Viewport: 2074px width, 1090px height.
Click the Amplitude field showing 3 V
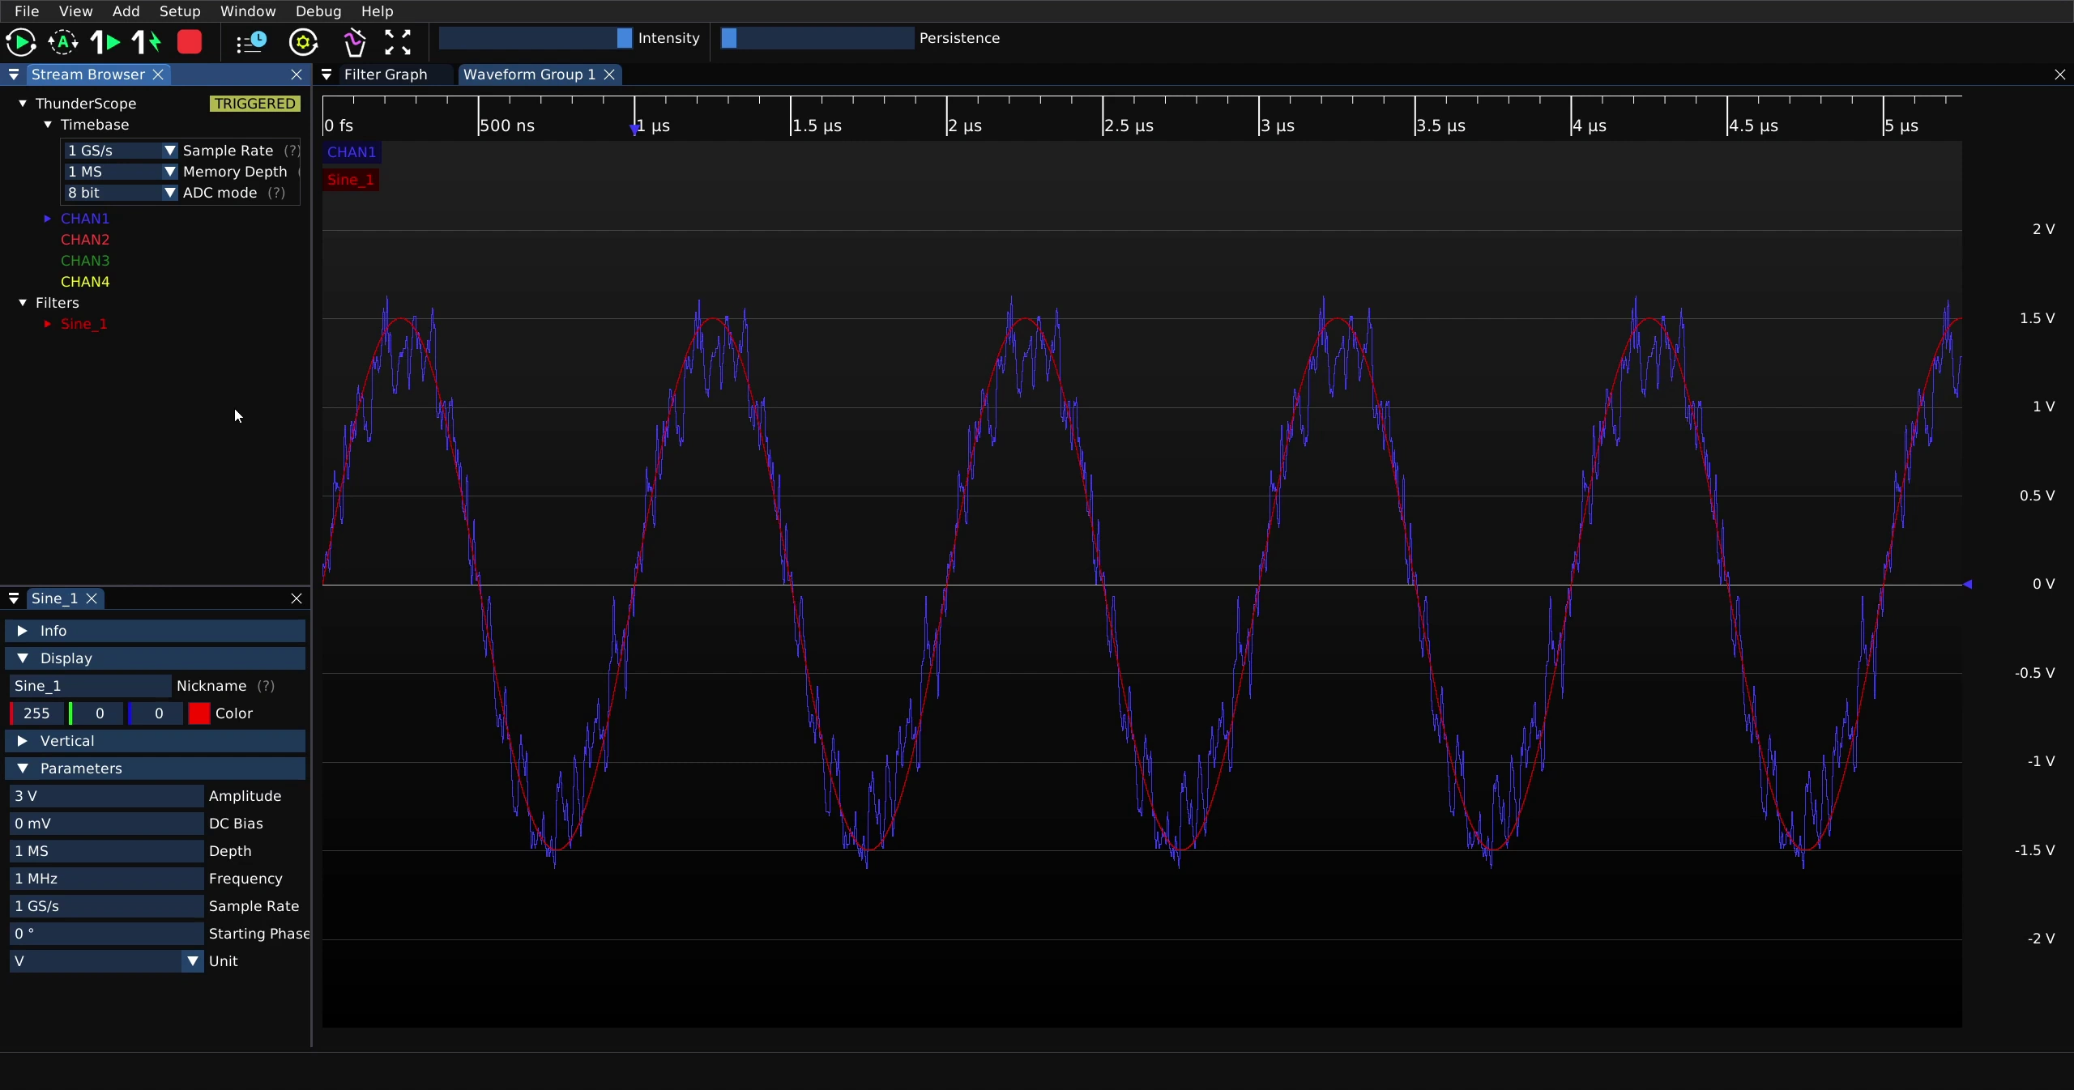click(106, 796)
